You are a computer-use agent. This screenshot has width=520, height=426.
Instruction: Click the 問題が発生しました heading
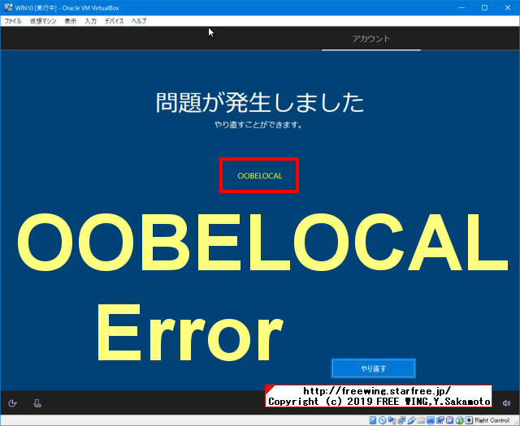pos(260,102)
